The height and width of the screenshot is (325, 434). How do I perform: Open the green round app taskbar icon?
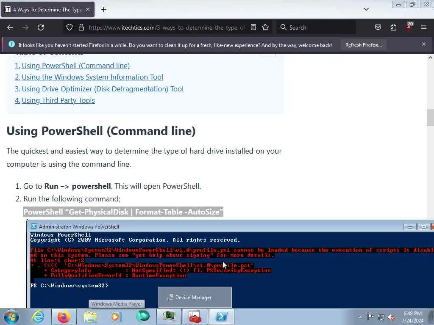(142, 317)
